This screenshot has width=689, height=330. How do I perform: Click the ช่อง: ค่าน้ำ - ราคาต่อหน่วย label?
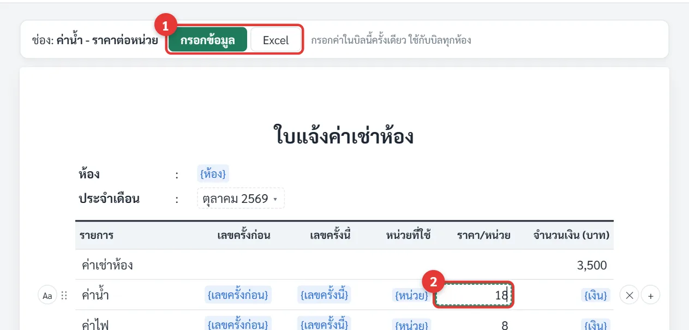point(95,40)
